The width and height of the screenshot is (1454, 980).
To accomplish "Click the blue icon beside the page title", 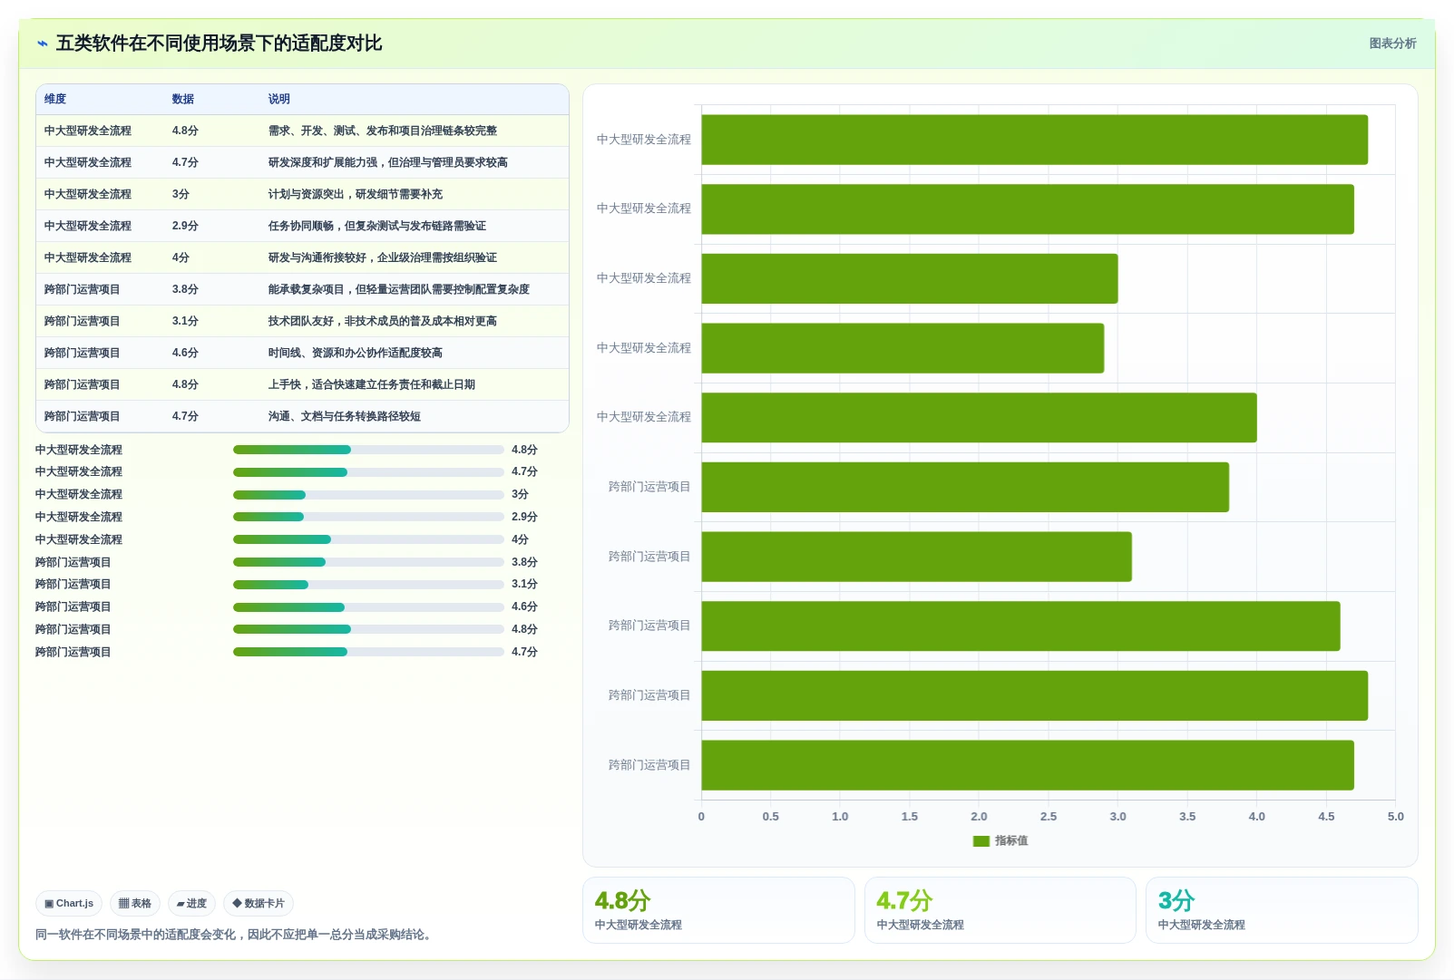I will click(43, 44).
